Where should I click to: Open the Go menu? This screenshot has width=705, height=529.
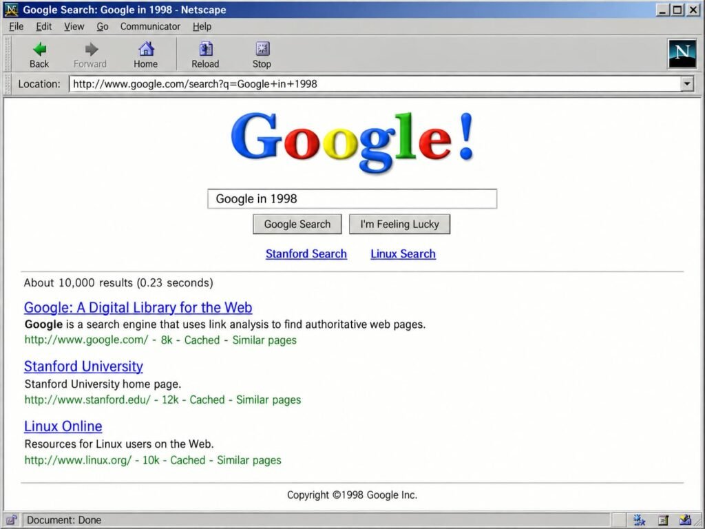pyautogui.click(x=103, y=27)
